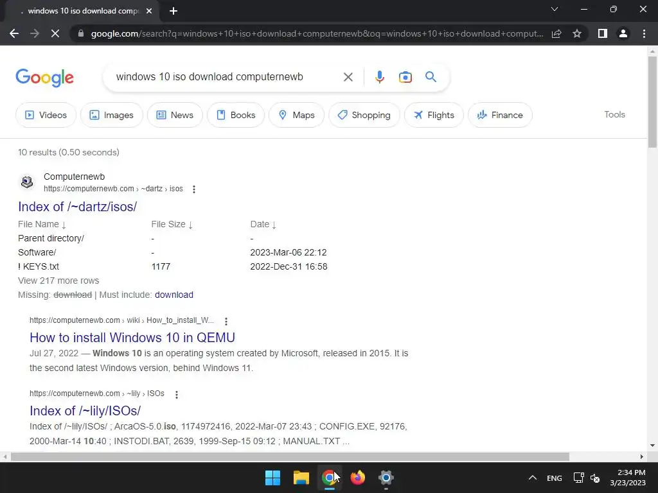Click the scroll right arrow
This screenshot has height=493, width=658.
[642, 456]
